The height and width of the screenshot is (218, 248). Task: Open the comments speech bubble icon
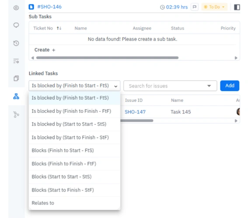tap(16, 25)
